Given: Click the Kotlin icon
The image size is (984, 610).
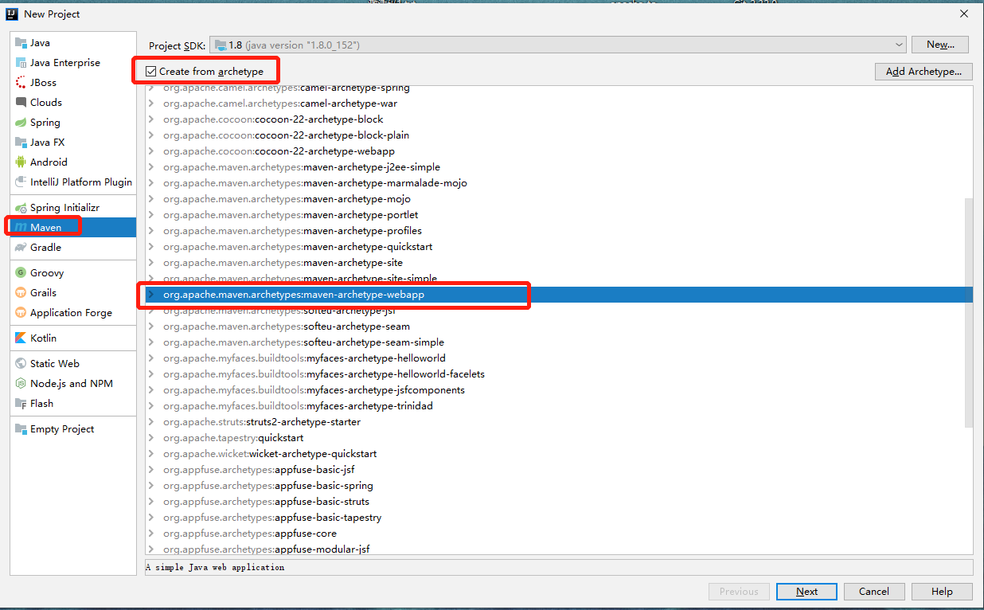Looking at the screenshot, I should coord(21,338).
